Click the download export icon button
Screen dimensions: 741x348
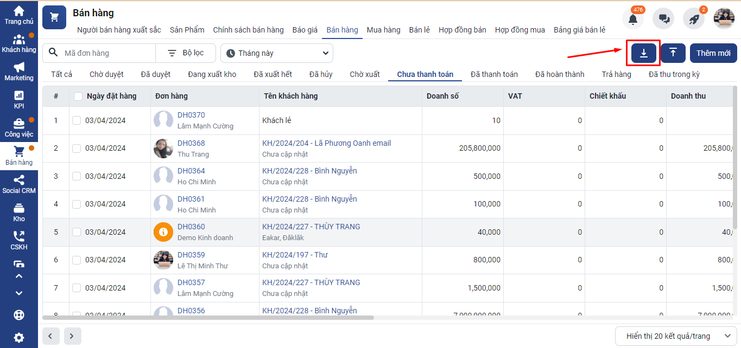[643, 53]
